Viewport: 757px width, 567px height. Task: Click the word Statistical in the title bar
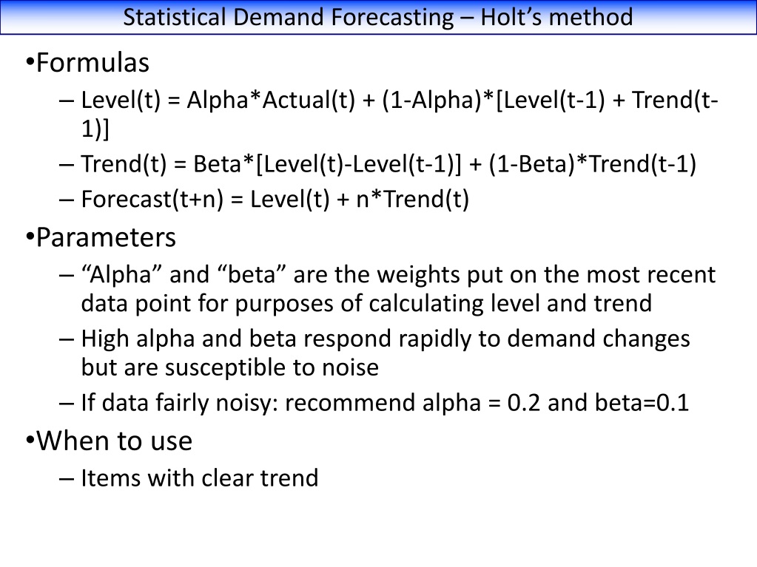(175, 17)
